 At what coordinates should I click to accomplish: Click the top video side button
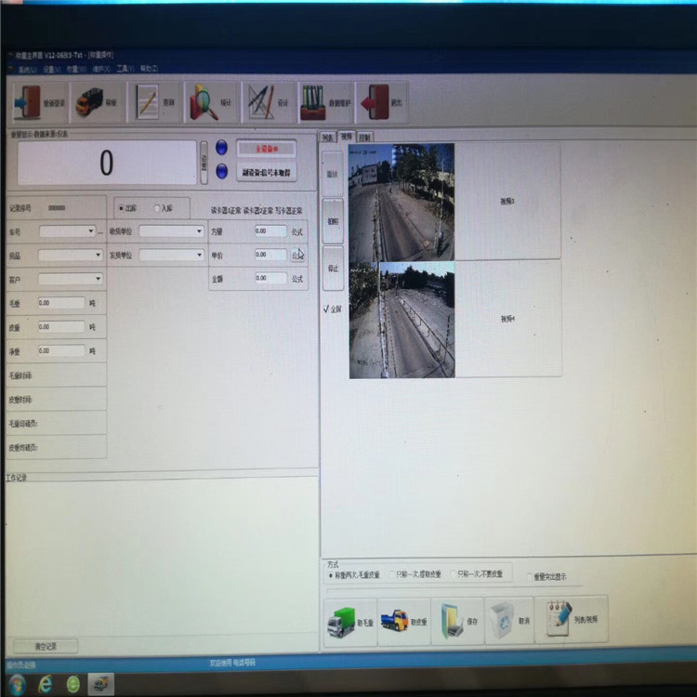333,174
